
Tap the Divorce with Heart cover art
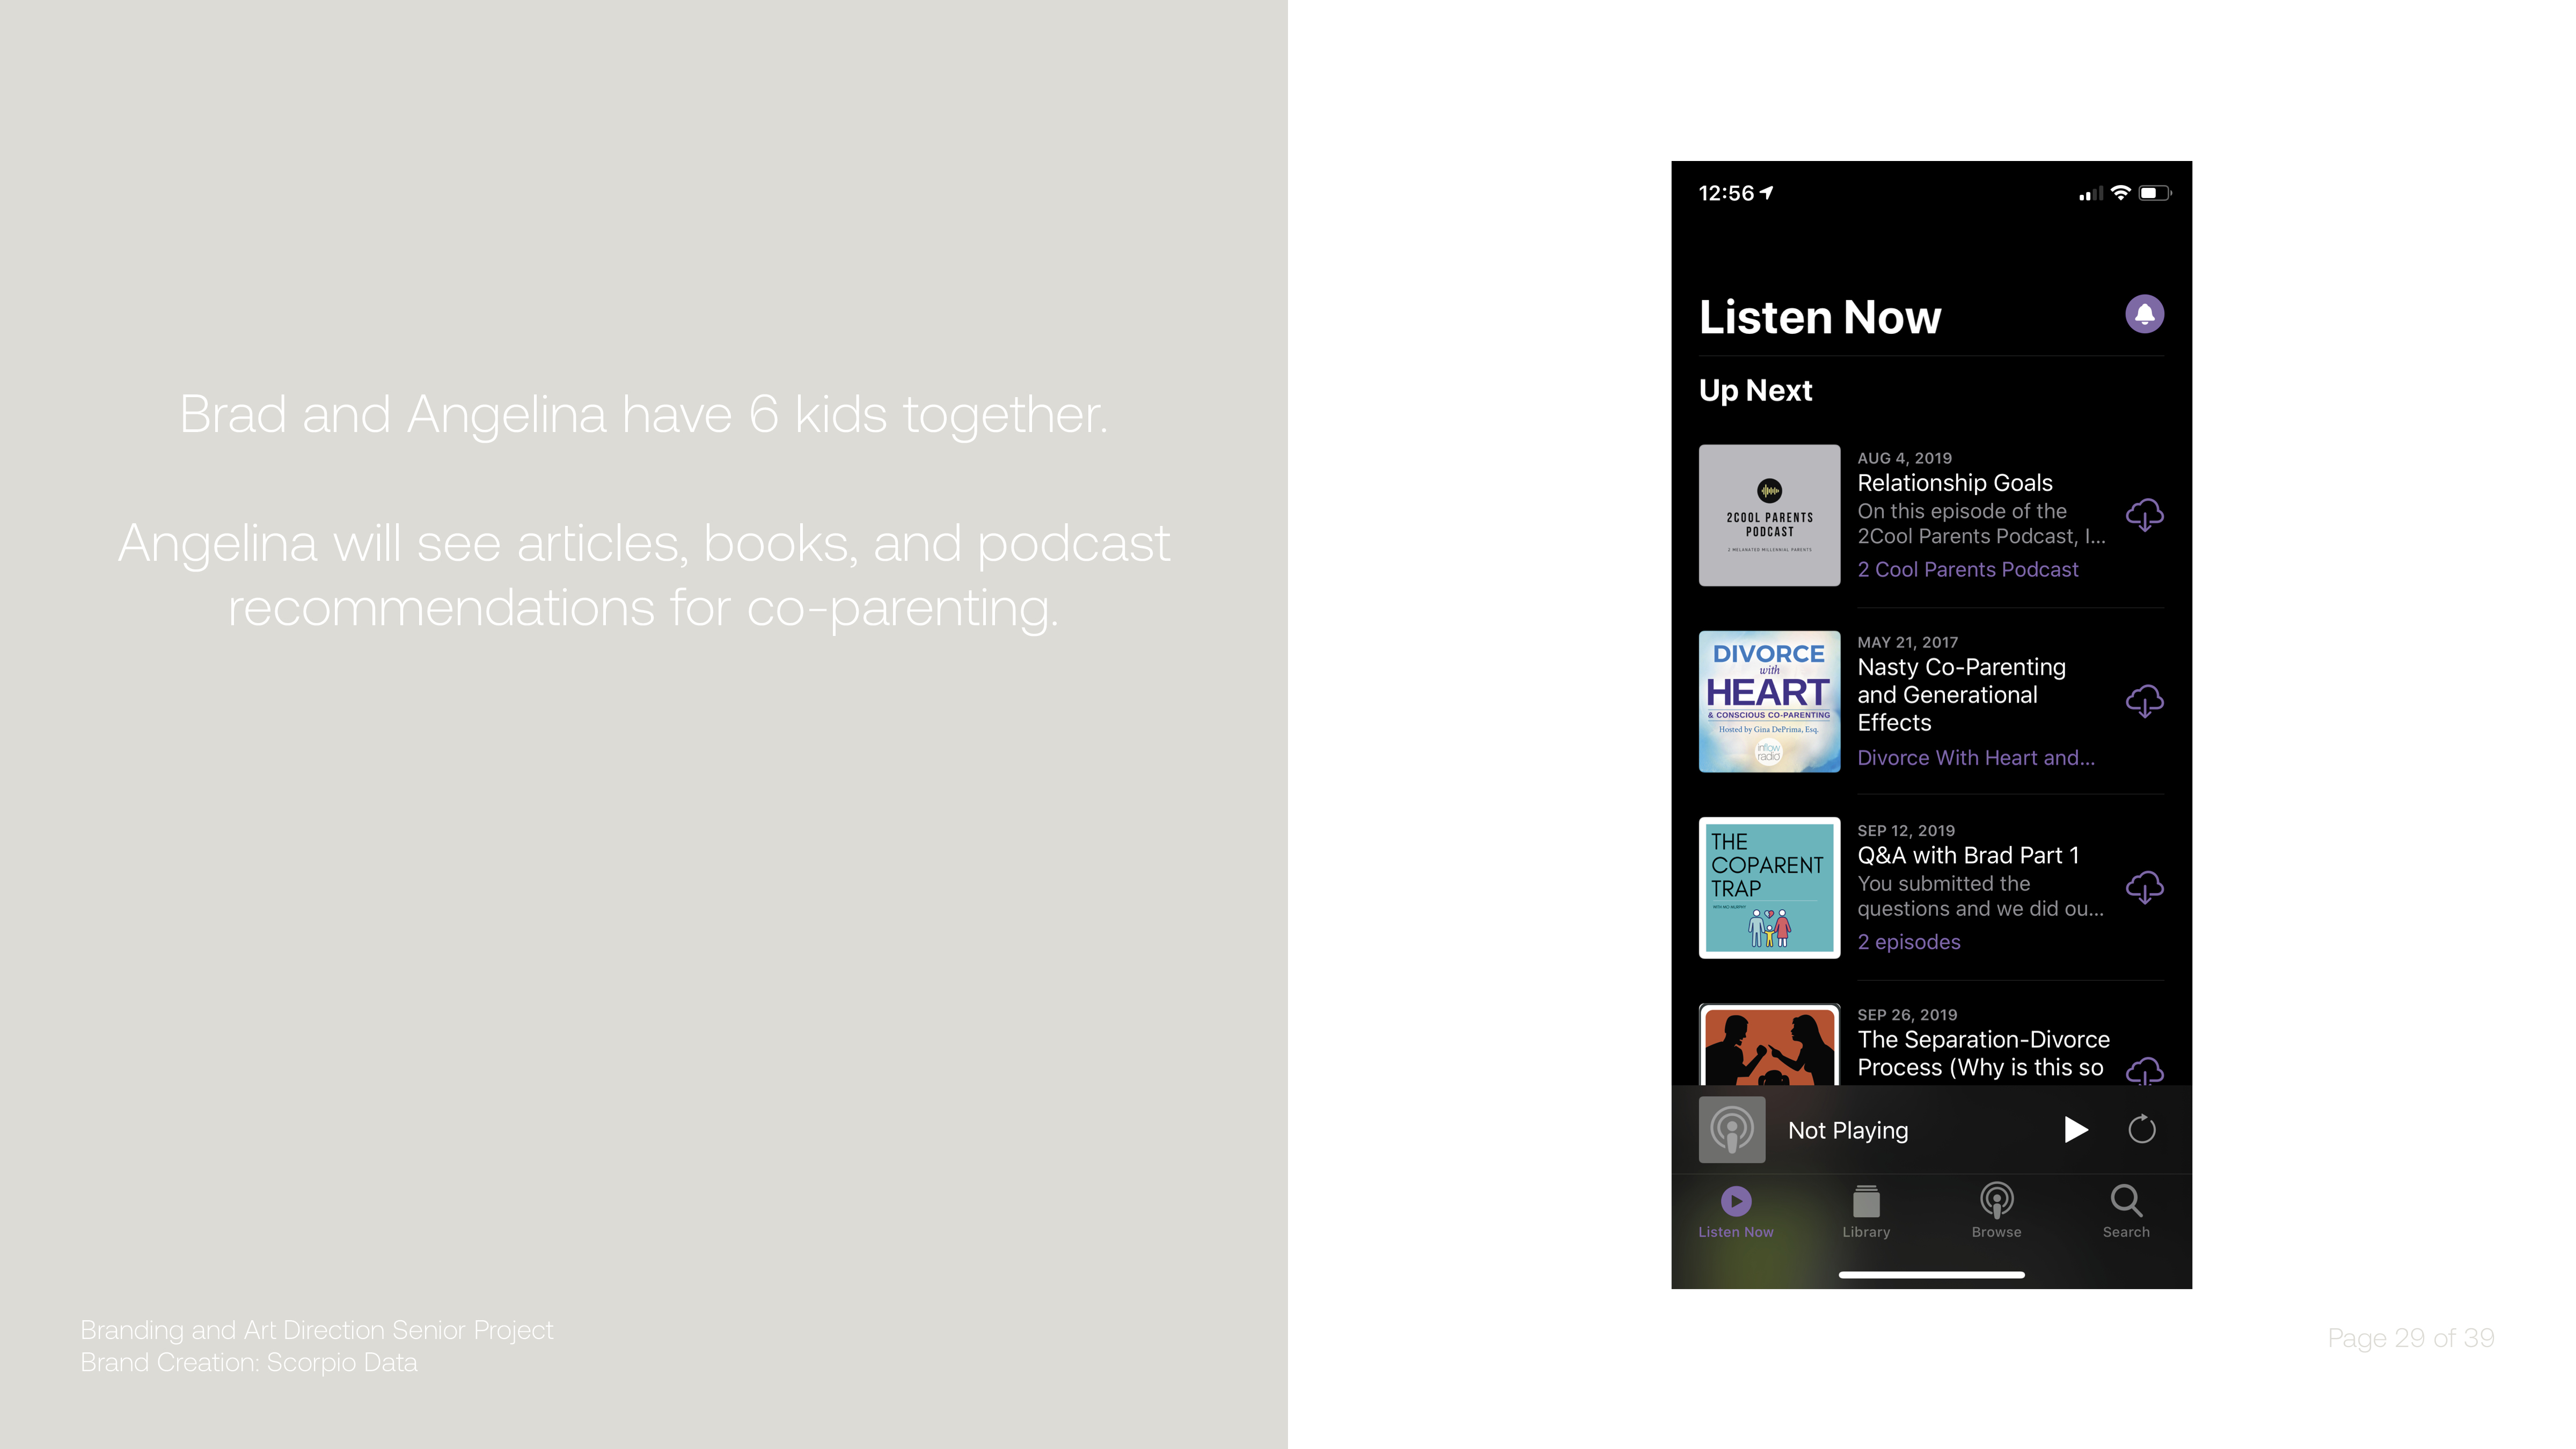pyautogui.click(x=1769, y=701)
